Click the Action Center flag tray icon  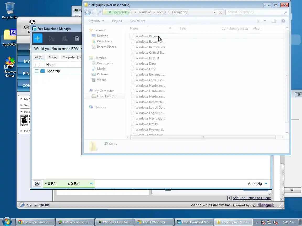click(x=263, y=222)
